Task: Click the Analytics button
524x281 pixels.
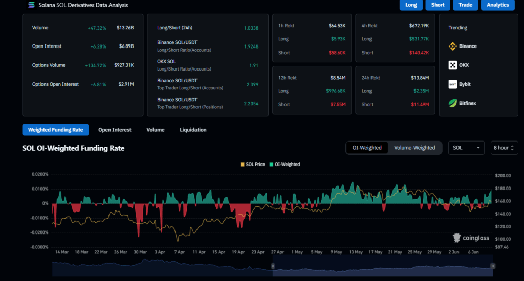Action: (x=497, y=5)
